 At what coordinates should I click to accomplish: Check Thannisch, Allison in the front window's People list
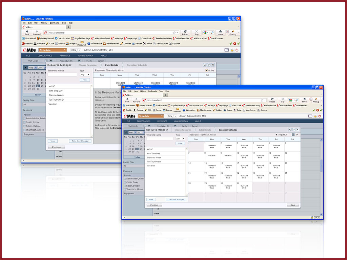click(125, 190)
